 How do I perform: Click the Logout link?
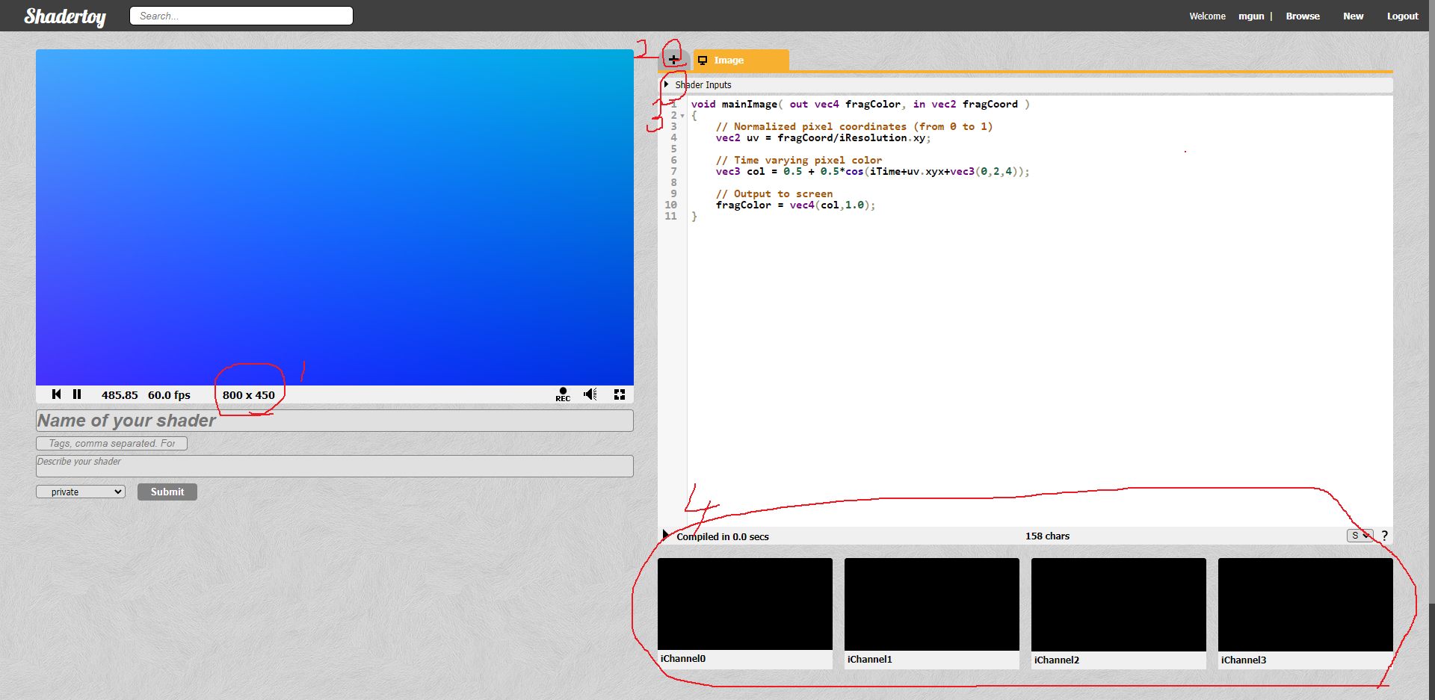[1402, 16]
